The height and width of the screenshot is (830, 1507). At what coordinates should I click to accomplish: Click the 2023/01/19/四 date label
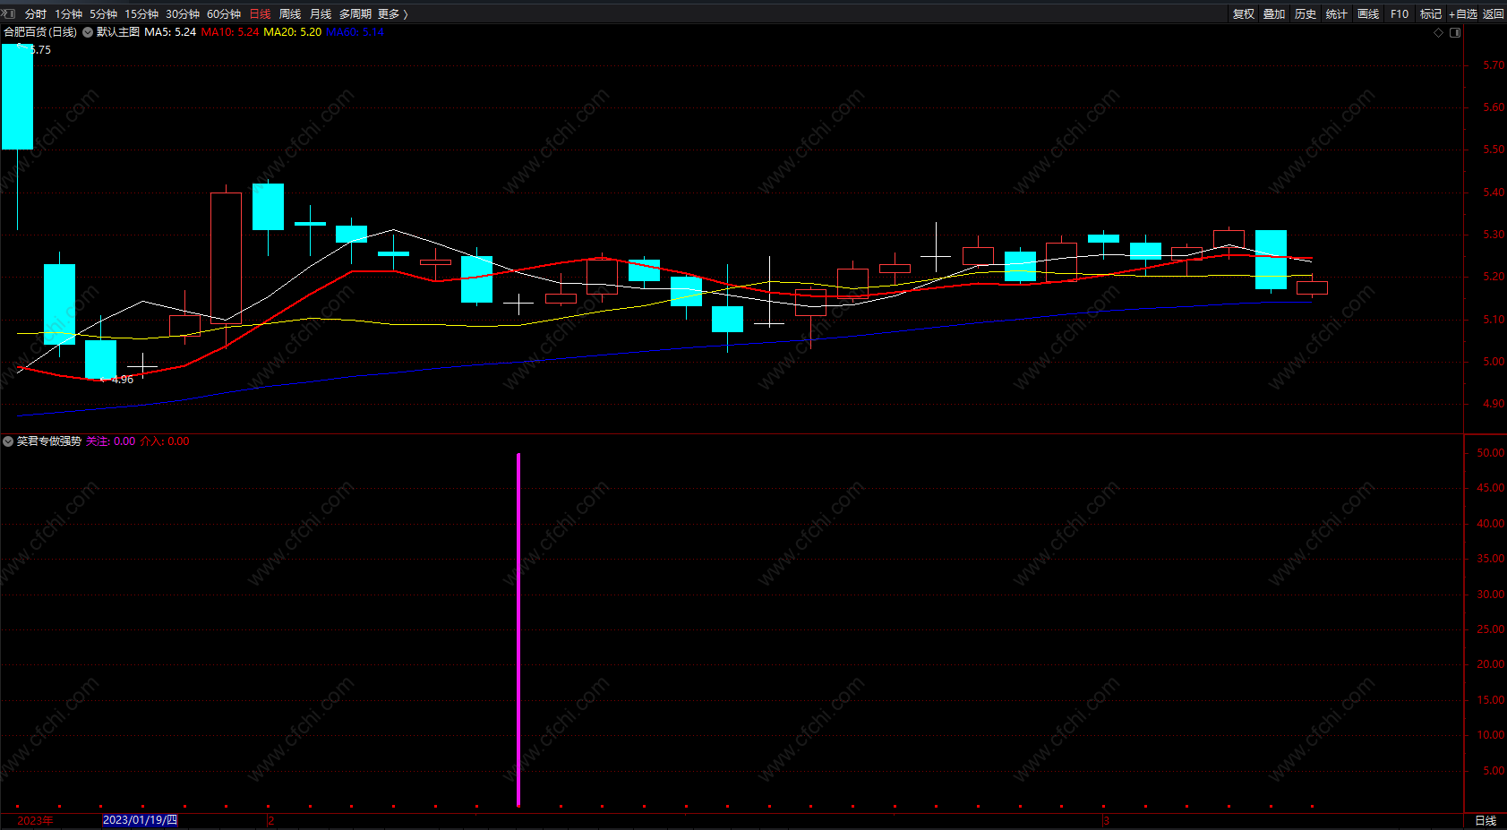pyautogui.click(x=141, y=820)
